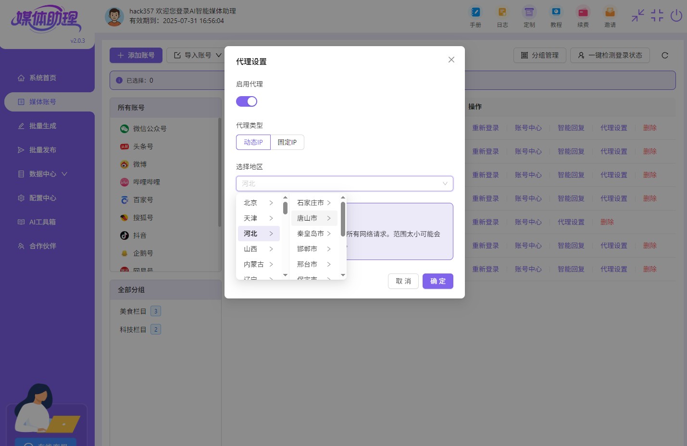Toggle the 启用代理 switch

247,101
